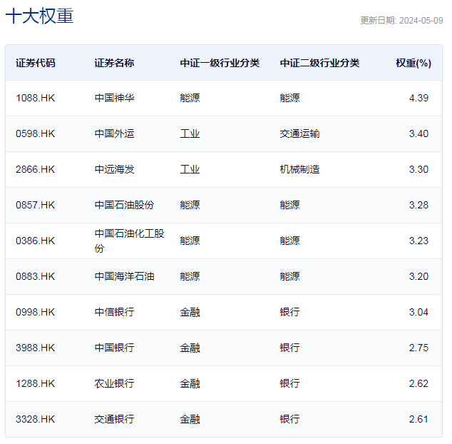The image size is (452, 444).
Task: Click stock code 3988.HK
Action: pos(35,348)
